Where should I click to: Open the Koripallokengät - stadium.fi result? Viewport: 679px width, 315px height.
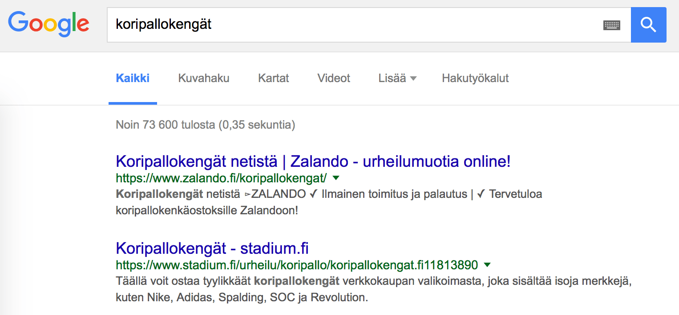[212, 248]
